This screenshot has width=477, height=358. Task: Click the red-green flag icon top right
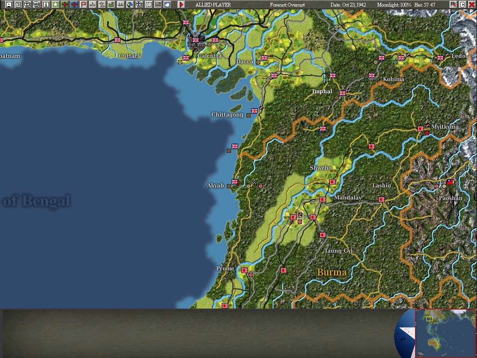pyautogui.click(x=453, y=5)
